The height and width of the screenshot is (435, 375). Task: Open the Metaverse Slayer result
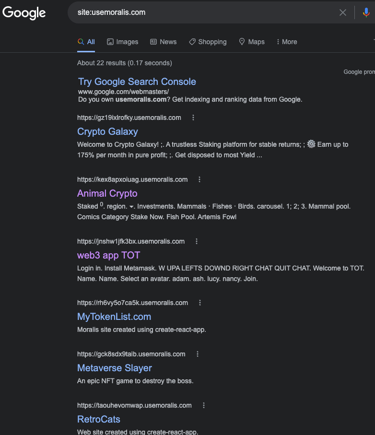tap(115, 368)
